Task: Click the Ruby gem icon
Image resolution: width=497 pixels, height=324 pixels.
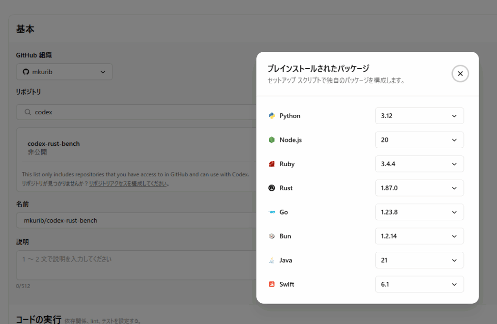Action: point(272,164)
